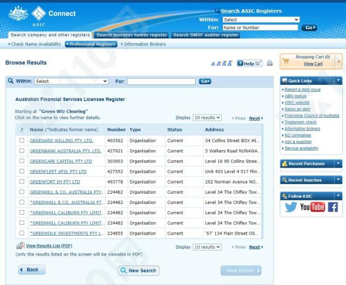
Task: Click the header Go button
Action: coord(309,28)
